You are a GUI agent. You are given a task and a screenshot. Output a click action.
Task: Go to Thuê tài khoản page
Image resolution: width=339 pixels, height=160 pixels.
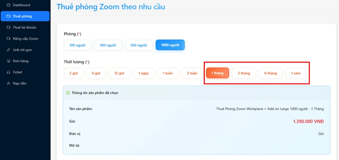point(25,27)
